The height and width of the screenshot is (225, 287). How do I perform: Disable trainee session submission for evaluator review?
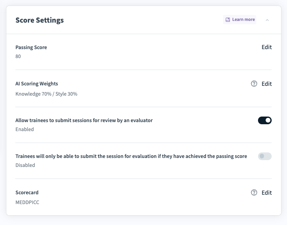point(265,120)
